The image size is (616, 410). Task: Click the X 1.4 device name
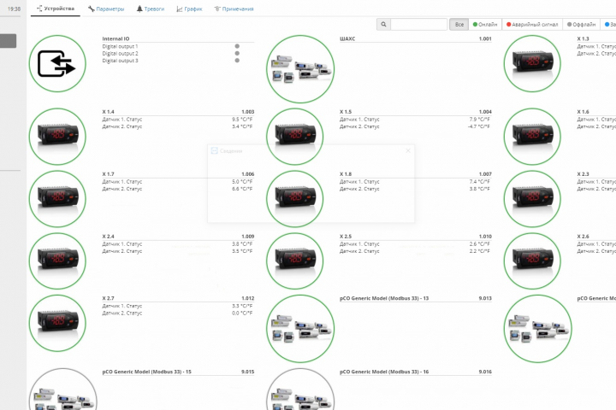[x=109, y=112]
